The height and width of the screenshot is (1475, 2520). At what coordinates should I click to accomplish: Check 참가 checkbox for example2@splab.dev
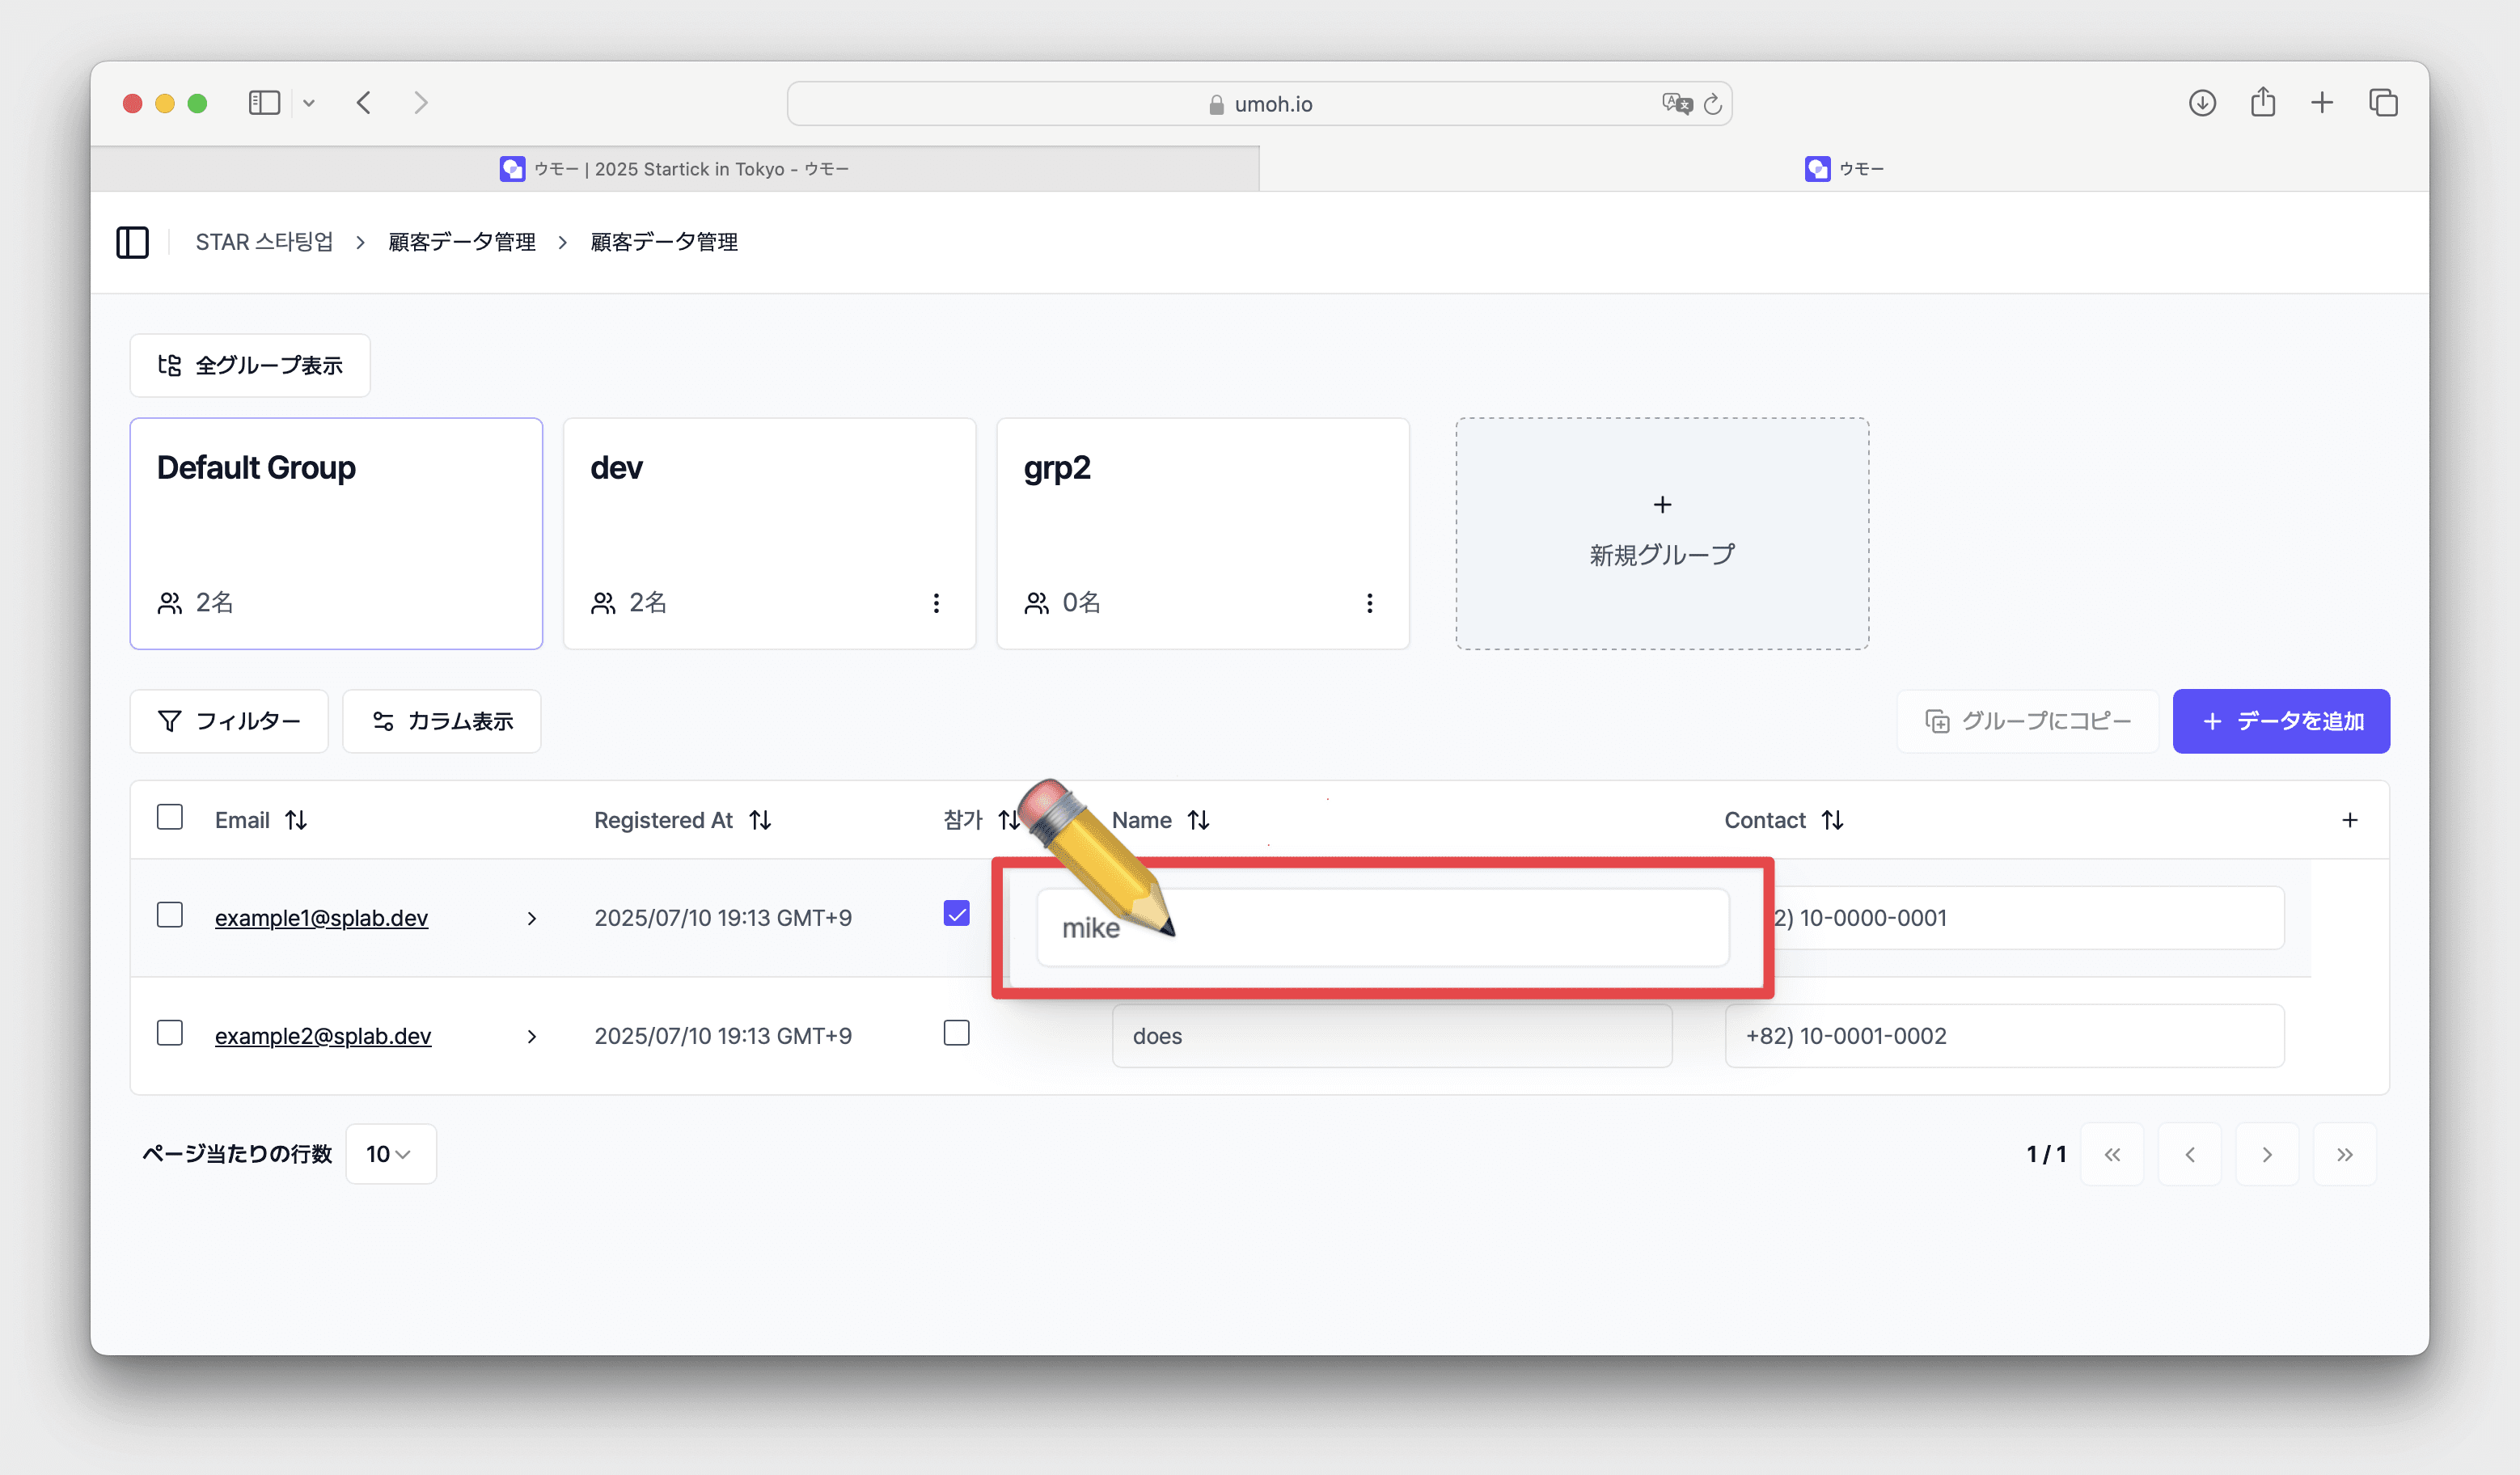(956, 1033)
